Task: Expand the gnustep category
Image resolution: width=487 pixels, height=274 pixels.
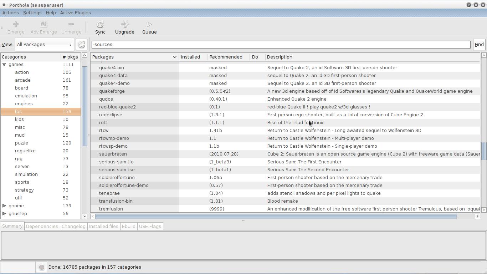Action: (x=4, y=214)
